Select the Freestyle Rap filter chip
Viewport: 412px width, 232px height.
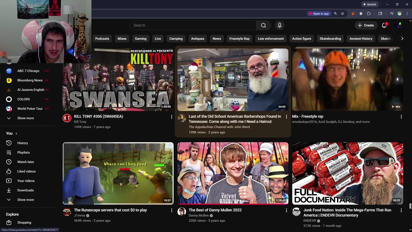click(239, 39)
